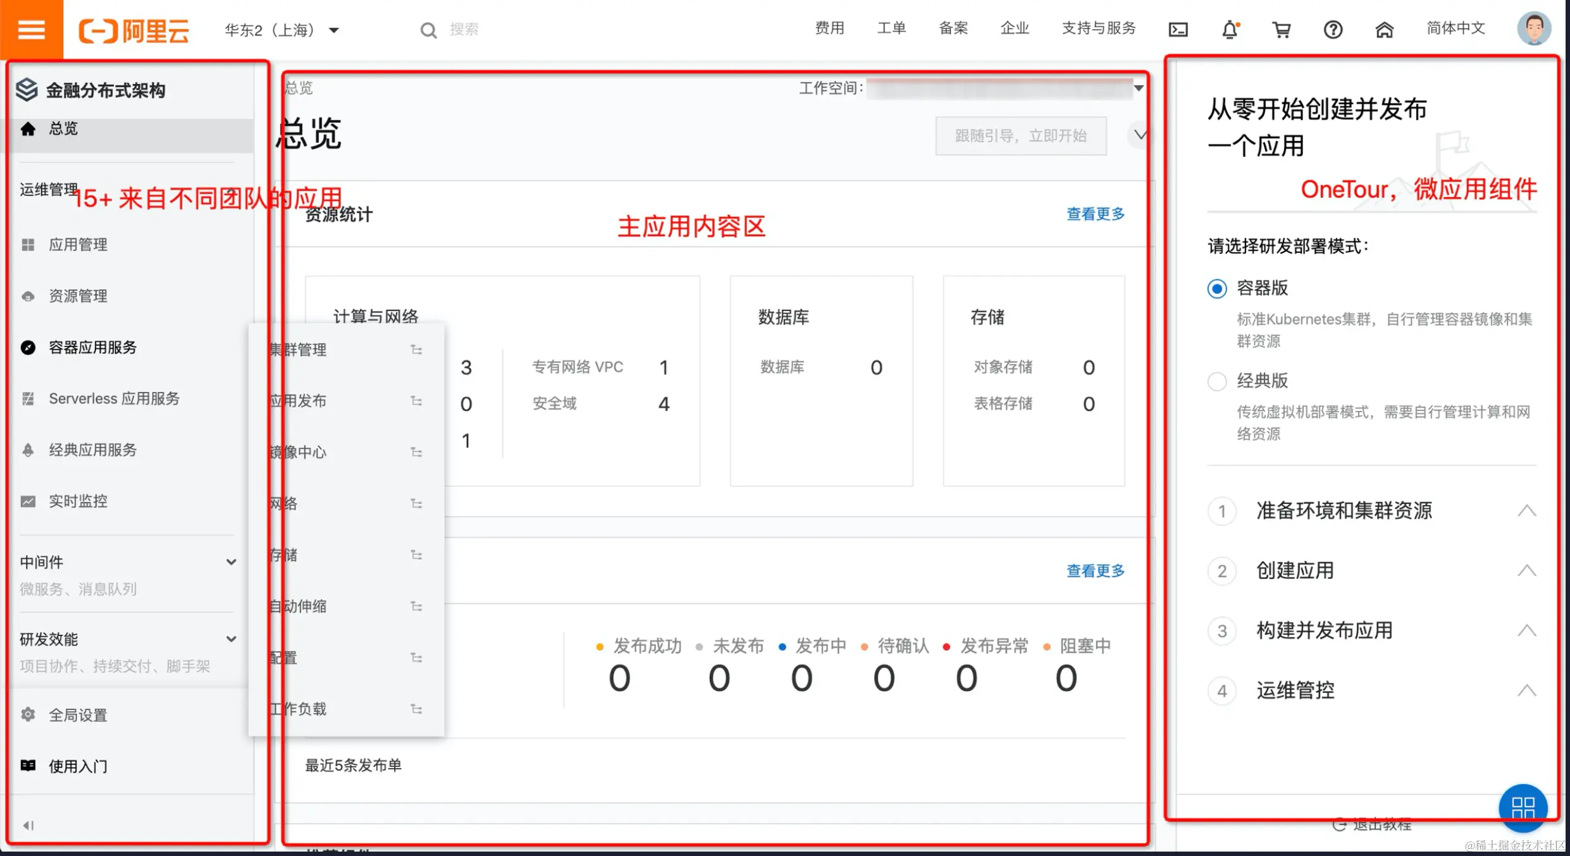
Task: Click the 表格存储 label
Action: point(1003,403)
